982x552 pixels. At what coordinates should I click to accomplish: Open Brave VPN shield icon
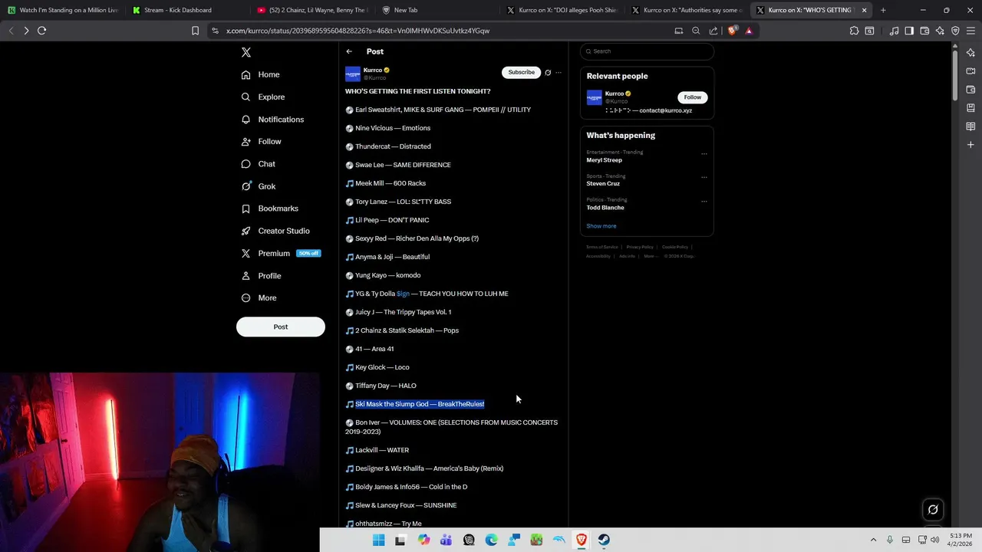click(x=955, y=31)
